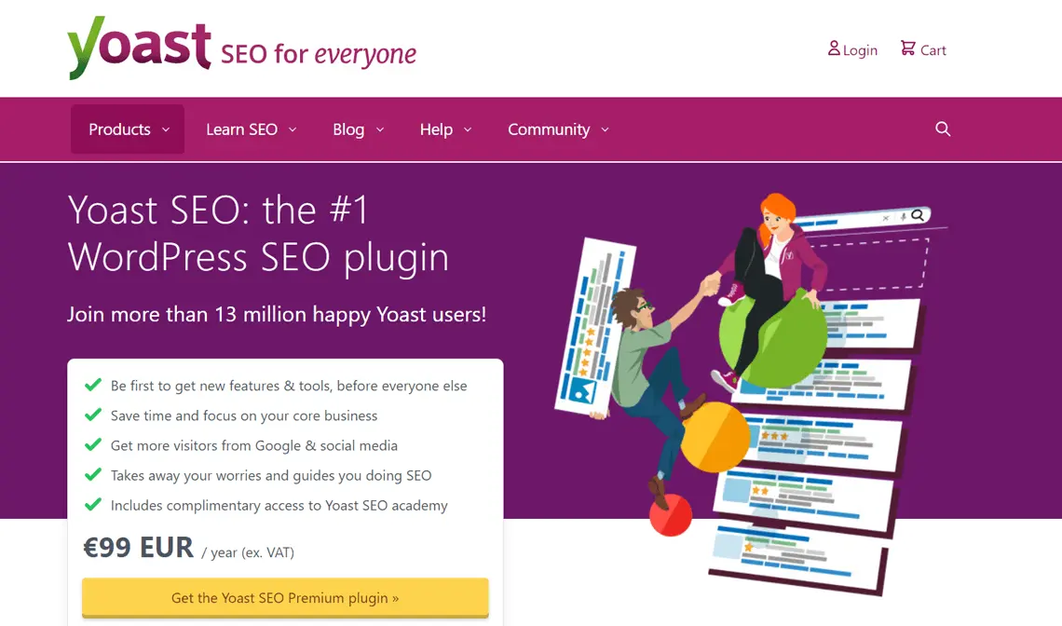This screenshot has width=1062, height=626.
Task: Open the Products menu
Action: tap(128, 129)
